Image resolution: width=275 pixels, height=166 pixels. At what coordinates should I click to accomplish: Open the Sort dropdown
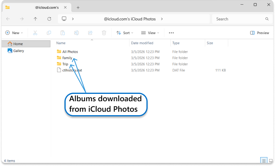click(125, 33)
